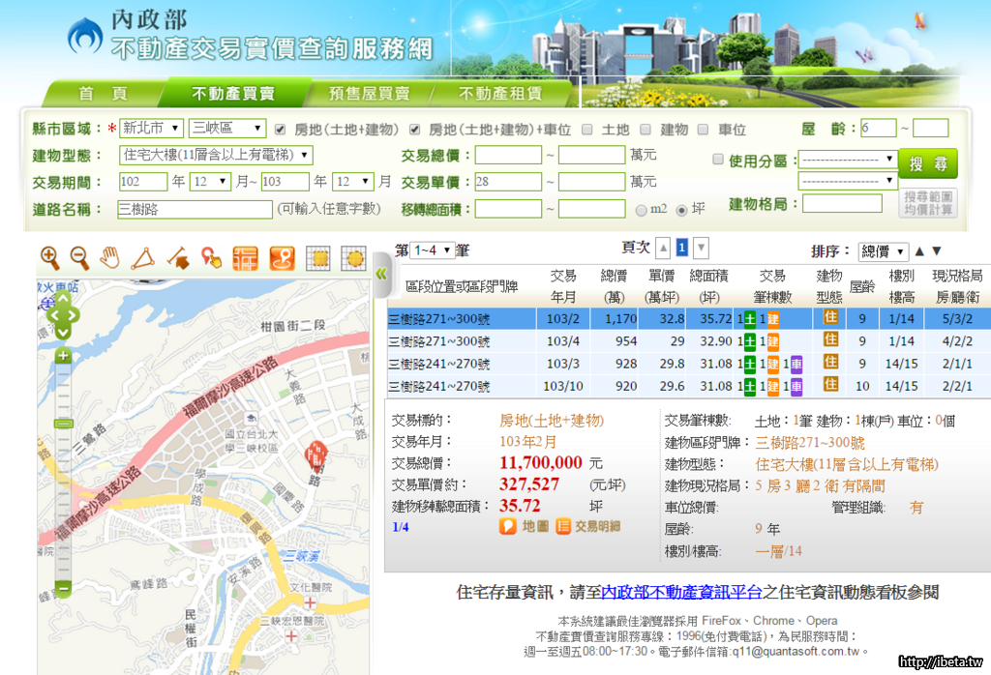Enable the 土地 checkbox
991x675 pixels.
tap(586, 130)
